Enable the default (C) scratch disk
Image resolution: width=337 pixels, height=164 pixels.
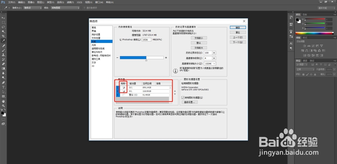[124, 95]
